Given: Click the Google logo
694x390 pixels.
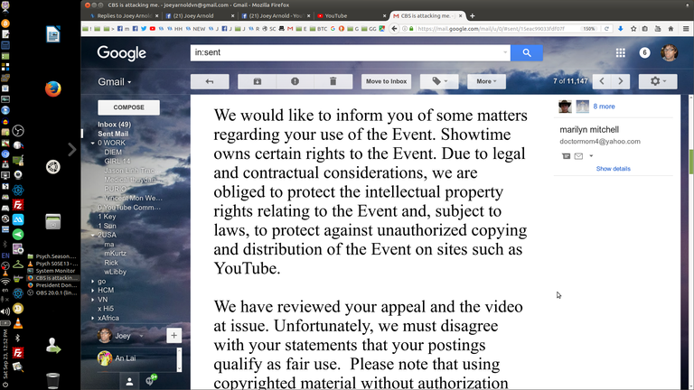Looking at the screenshot, I should tap(122, 53).
